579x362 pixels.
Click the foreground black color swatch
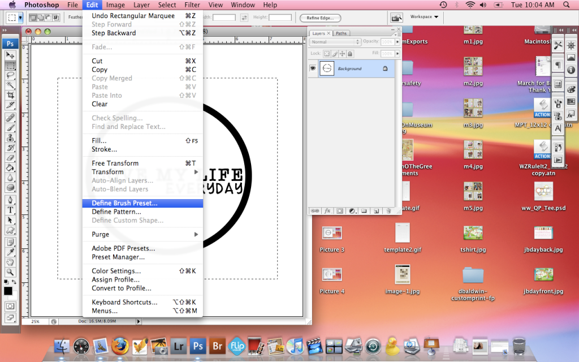click(8, 291)
